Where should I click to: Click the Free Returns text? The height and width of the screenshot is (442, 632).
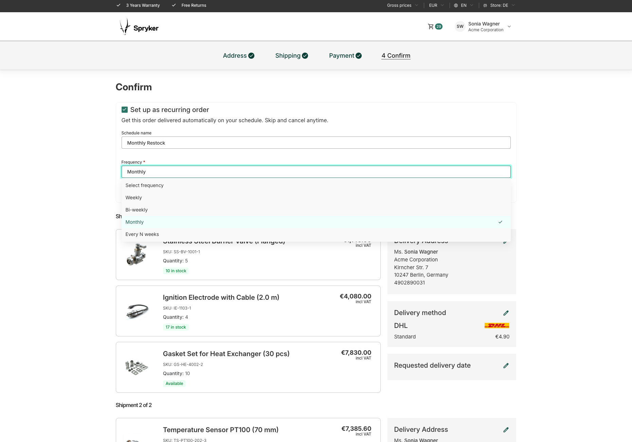(194, 5)
